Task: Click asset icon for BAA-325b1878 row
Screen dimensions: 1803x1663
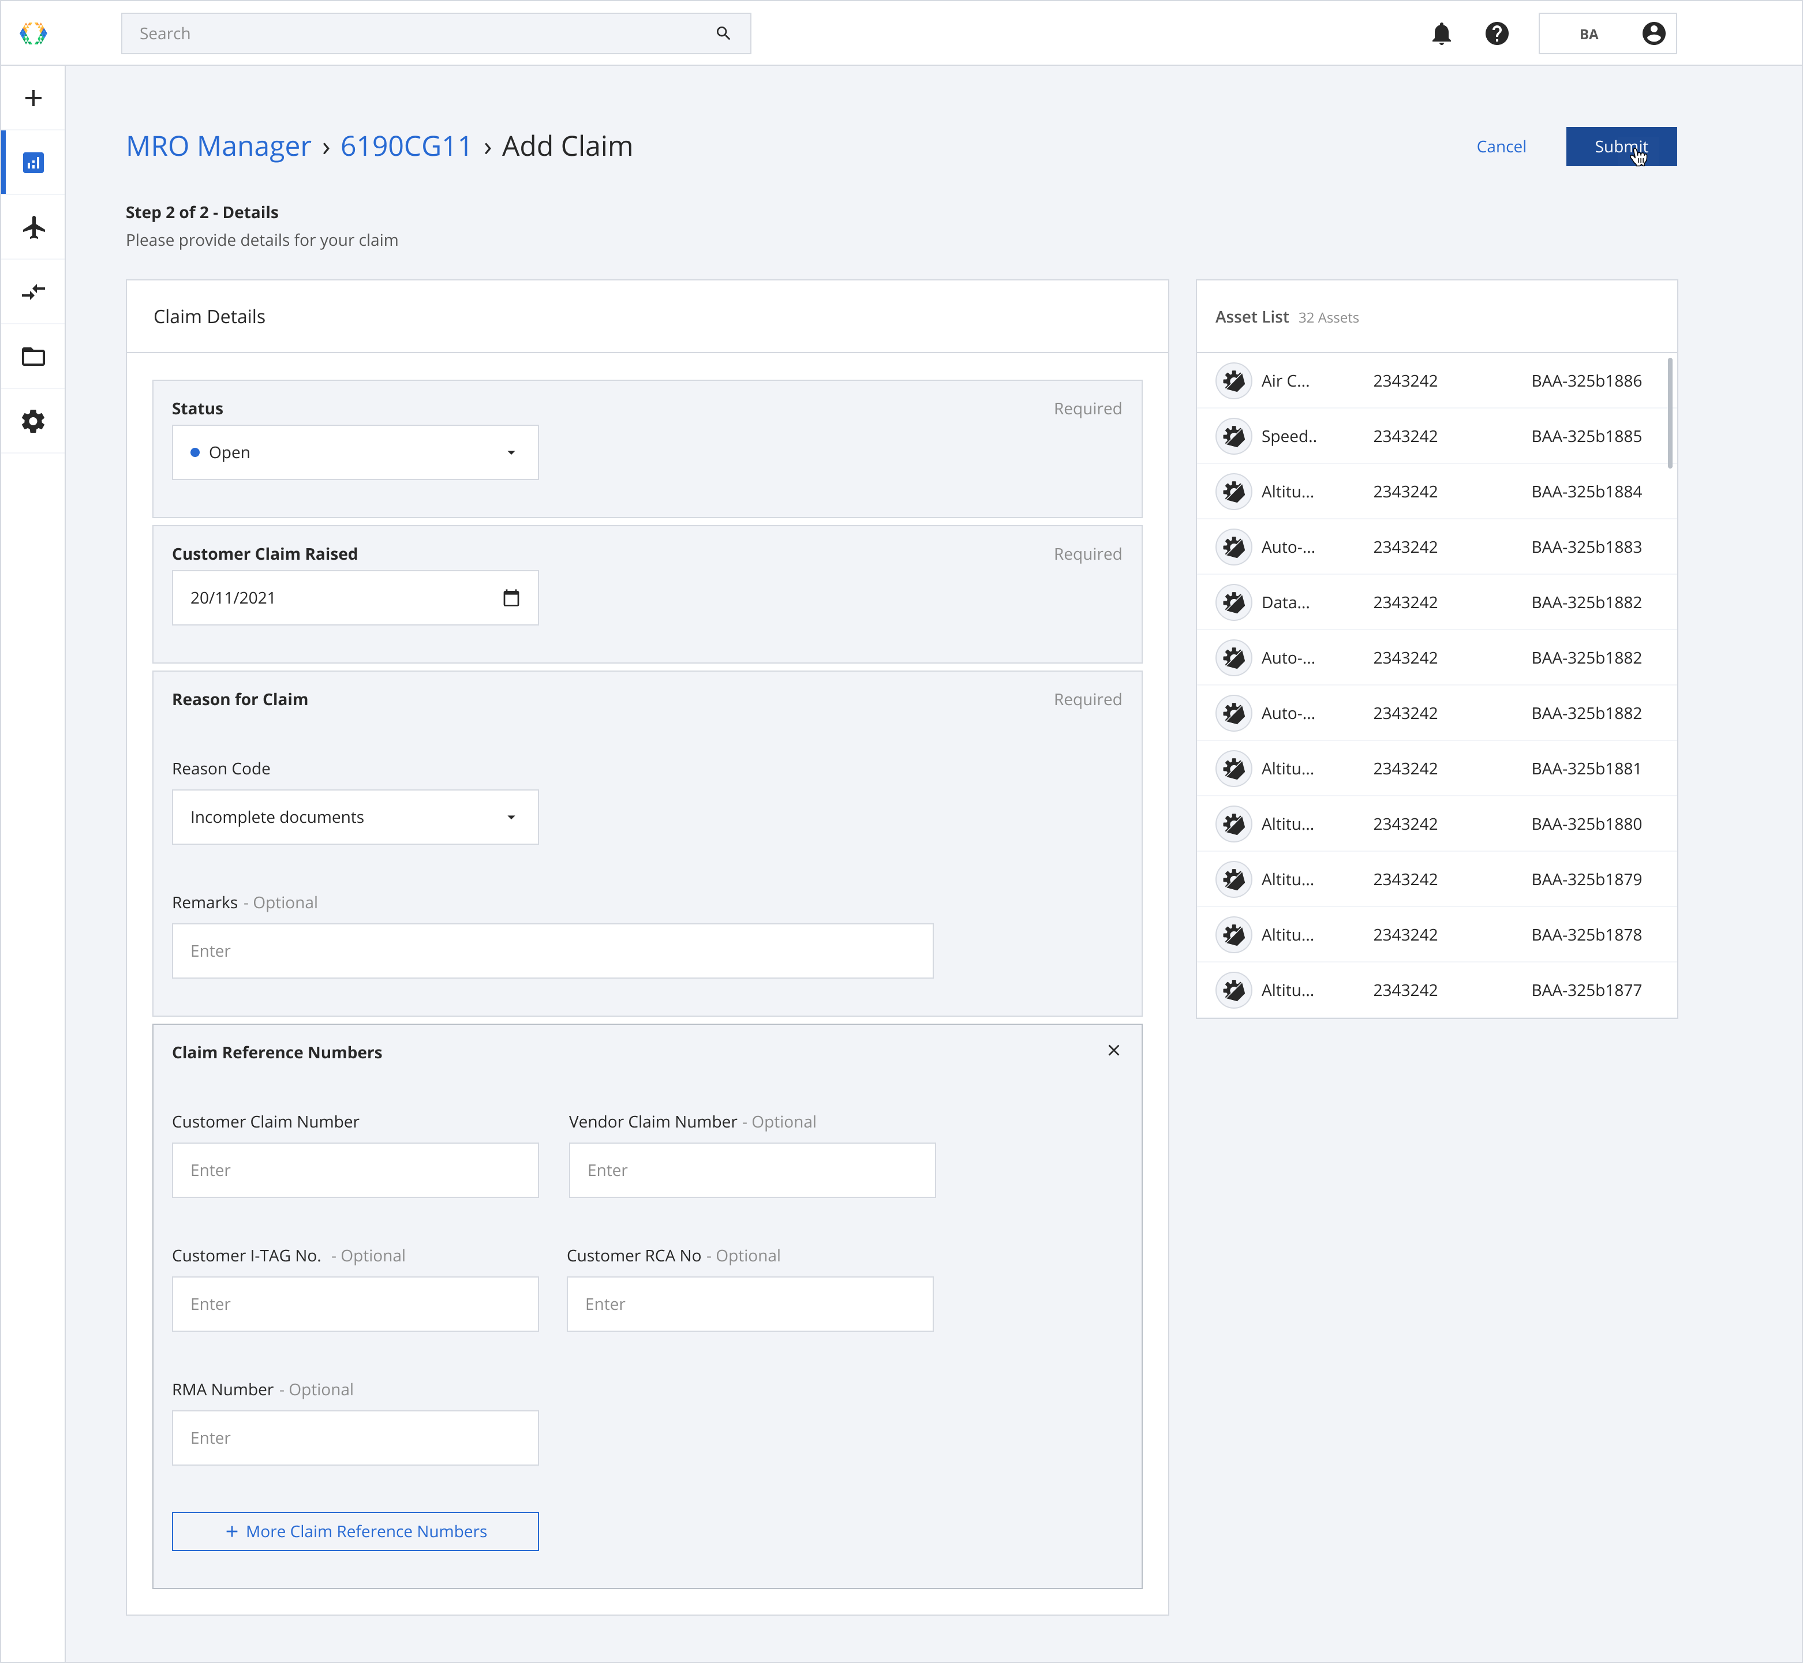Action: (1233, 935)
